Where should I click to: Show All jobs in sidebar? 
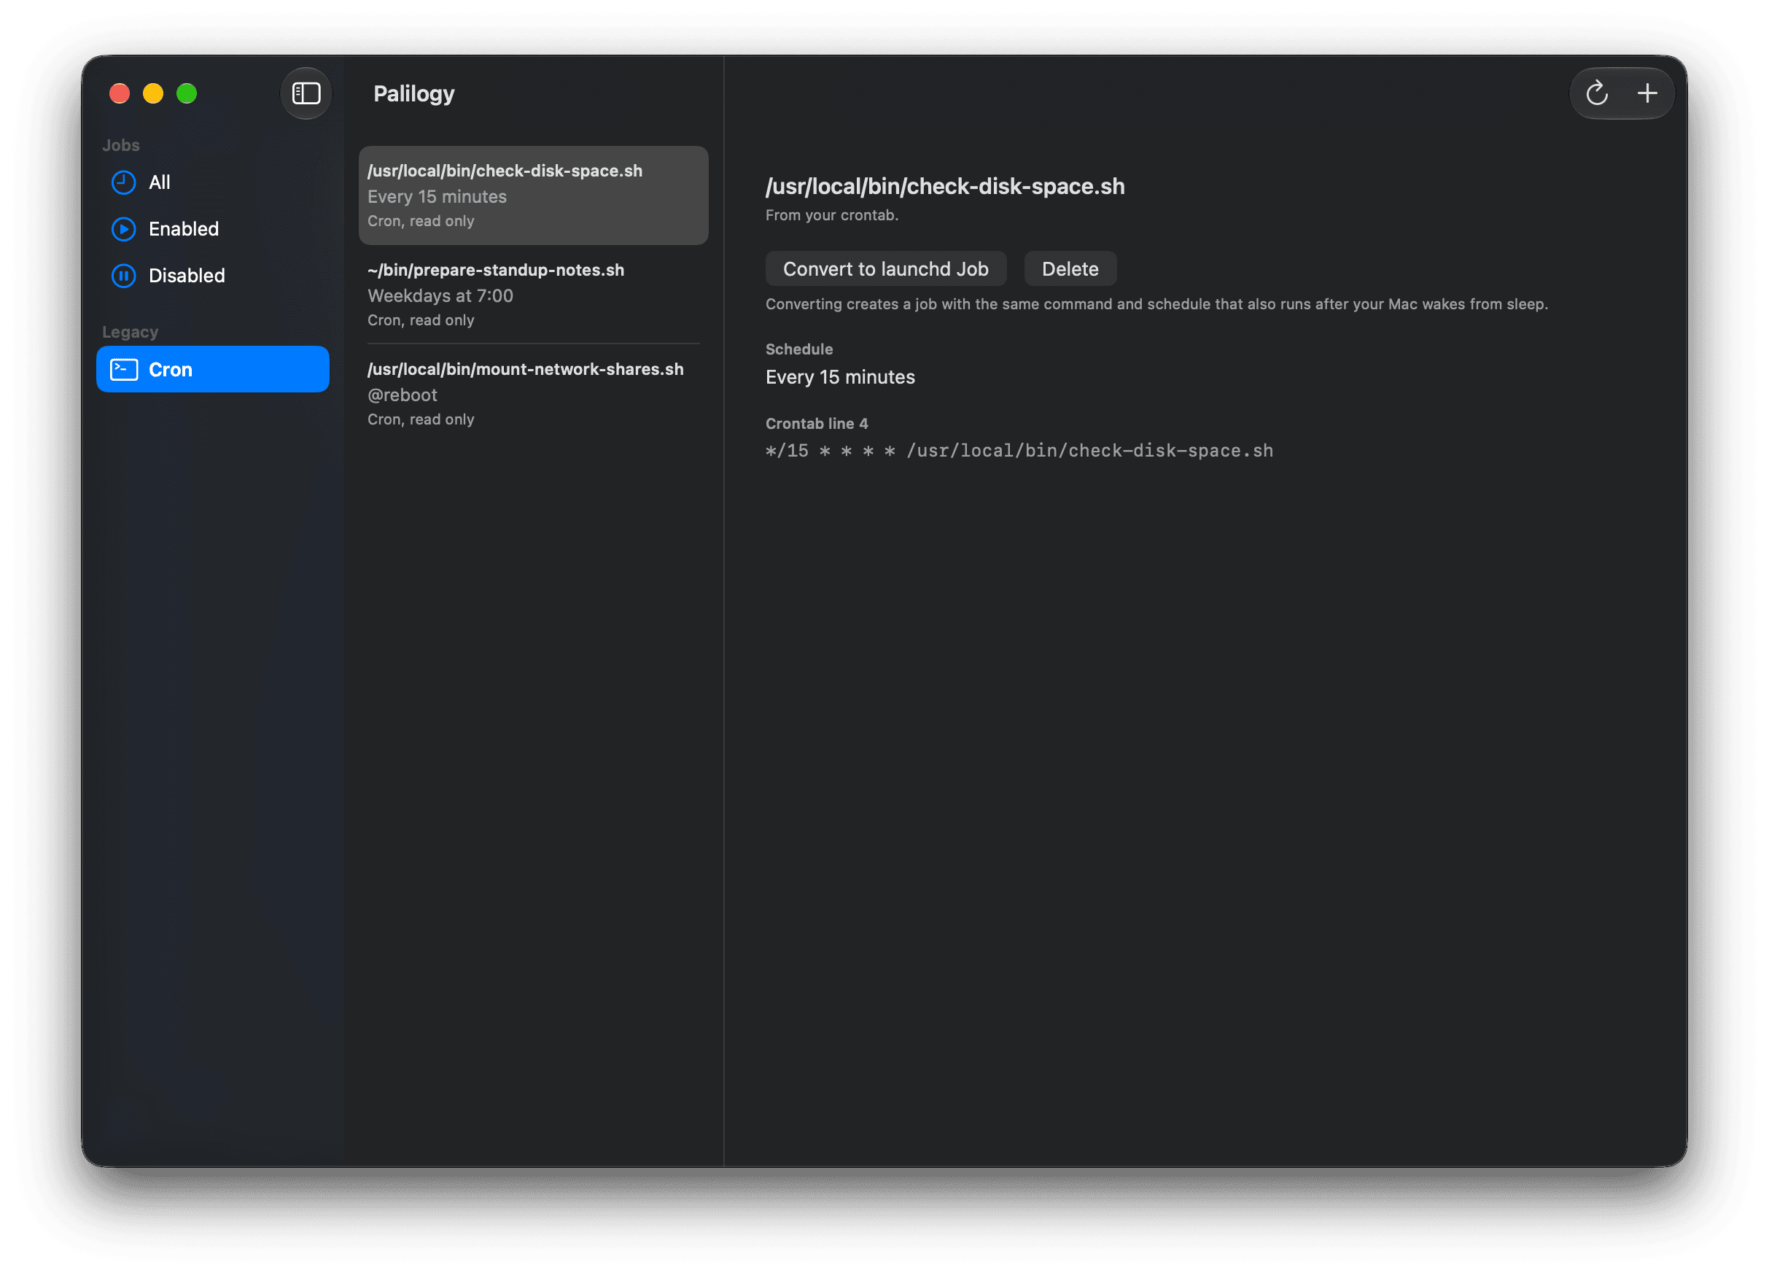click(213, 182)
